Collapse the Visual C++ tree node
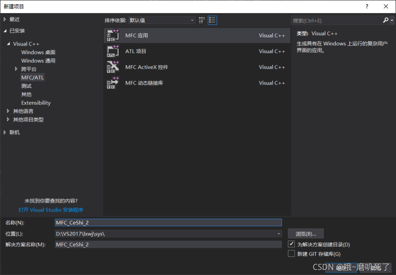The image size is (396, 275). click(x=8, y=44)
